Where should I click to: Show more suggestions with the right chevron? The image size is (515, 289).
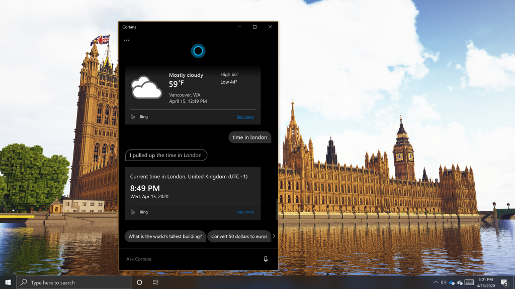coord(274,236)
